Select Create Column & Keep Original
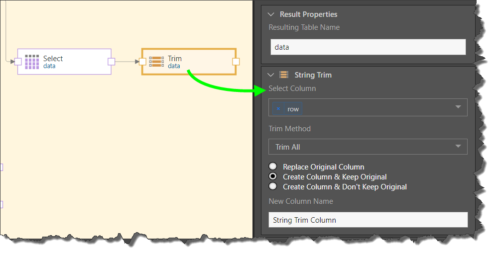Viewport: 496px width, 255px height. (273, 176)
